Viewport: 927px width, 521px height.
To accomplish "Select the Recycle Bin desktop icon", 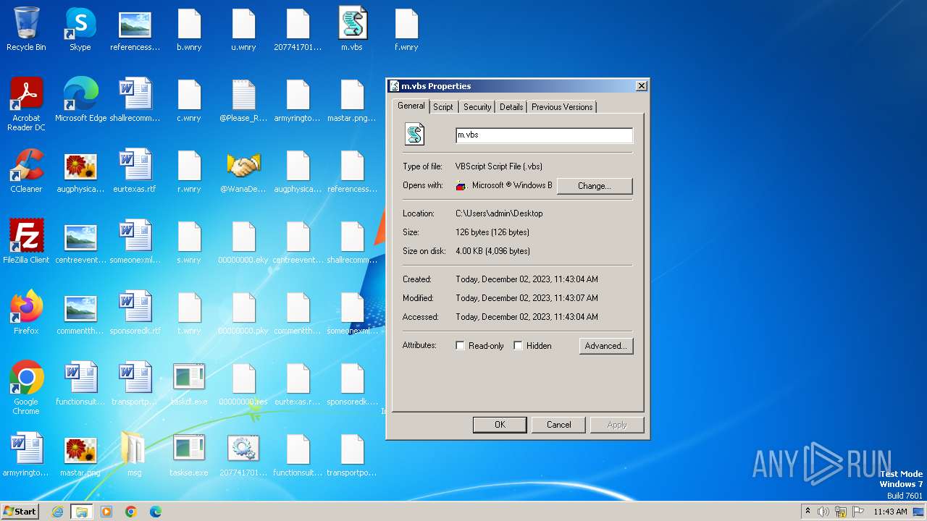I will click(26, 29).
